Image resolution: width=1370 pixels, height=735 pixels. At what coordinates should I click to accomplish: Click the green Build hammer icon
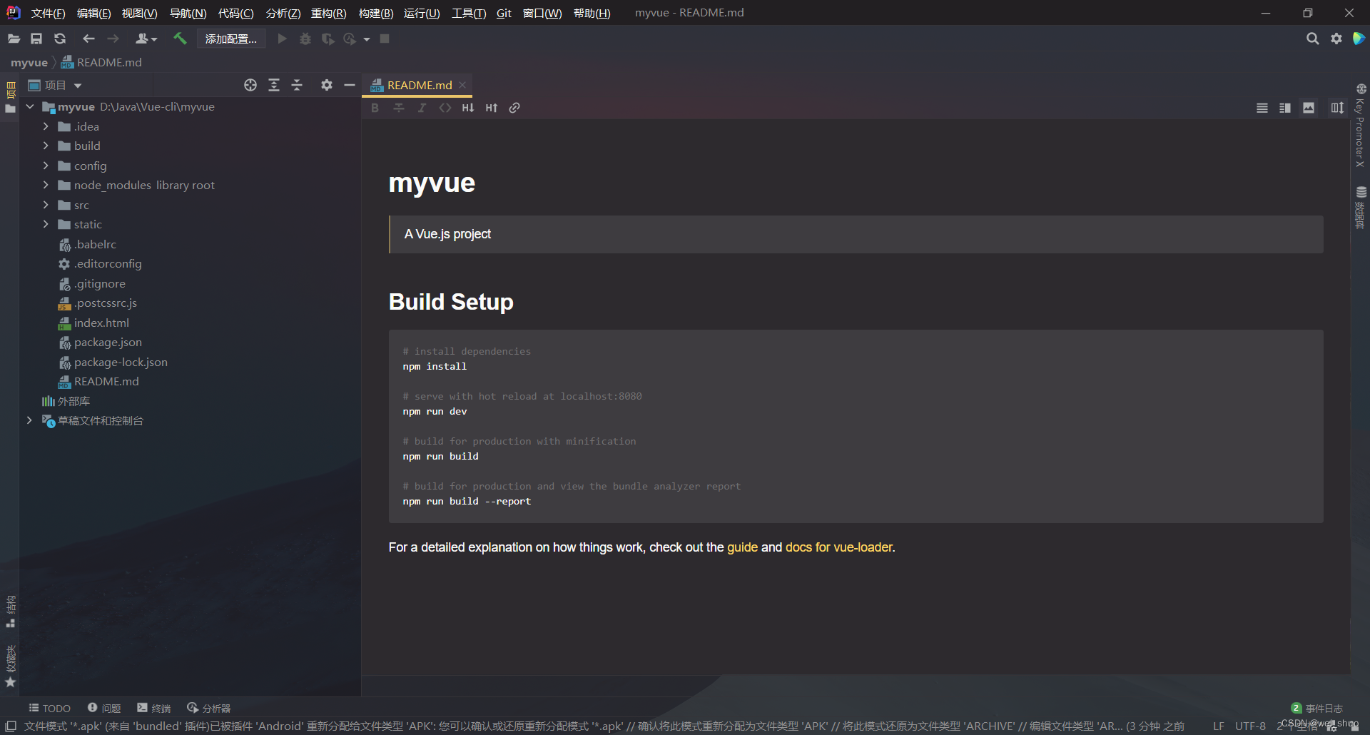(x=180, y=39)
